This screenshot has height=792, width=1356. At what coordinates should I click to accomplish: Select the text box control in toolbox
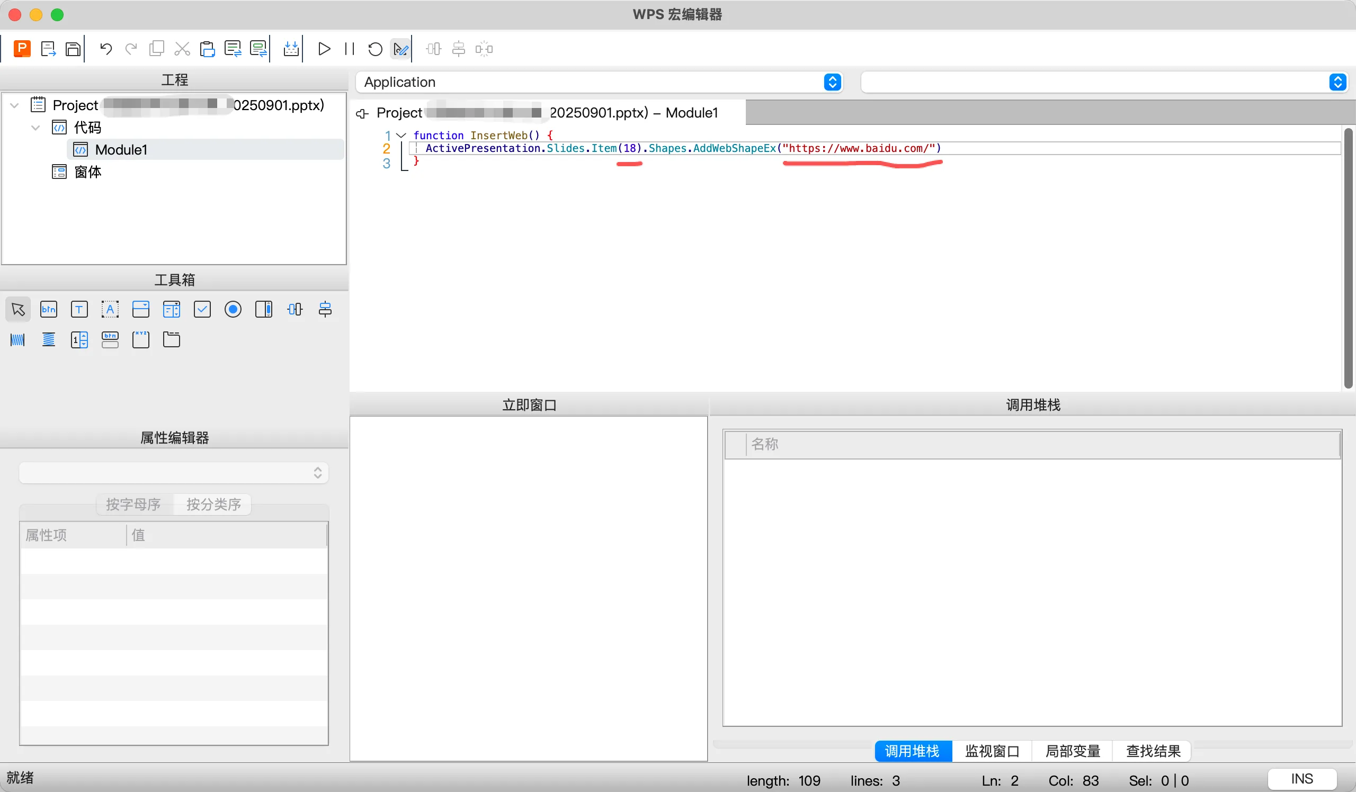point(79,309)
